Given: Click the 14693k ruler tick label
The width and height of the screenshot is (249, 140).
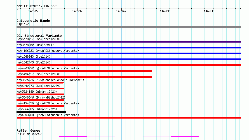Looking at the screenshot, I should [x=77, y=11].
